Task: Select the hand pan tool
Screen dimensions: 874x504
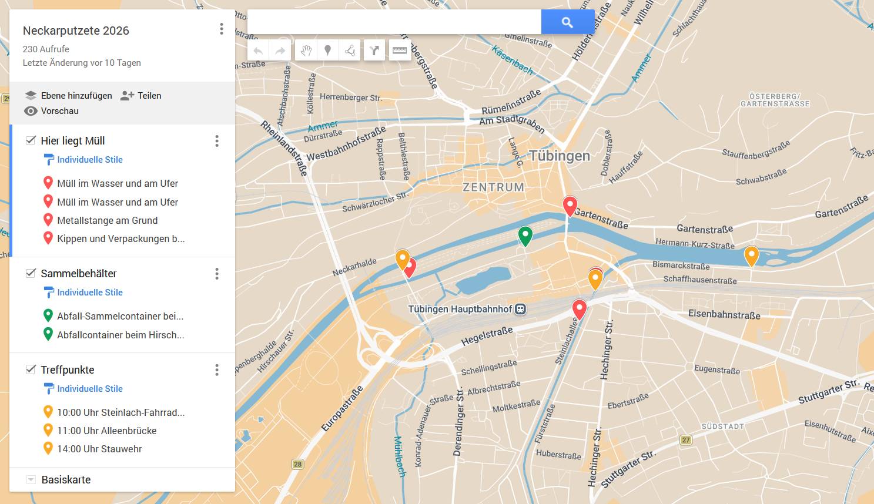Action: (x=306, y=51)
